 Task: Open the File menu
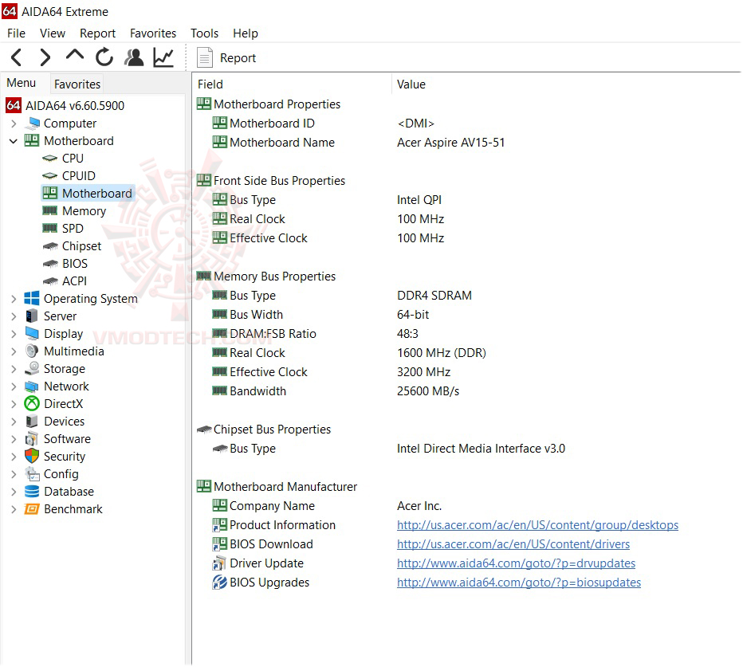pyautogui.click(x=16, y=33)
